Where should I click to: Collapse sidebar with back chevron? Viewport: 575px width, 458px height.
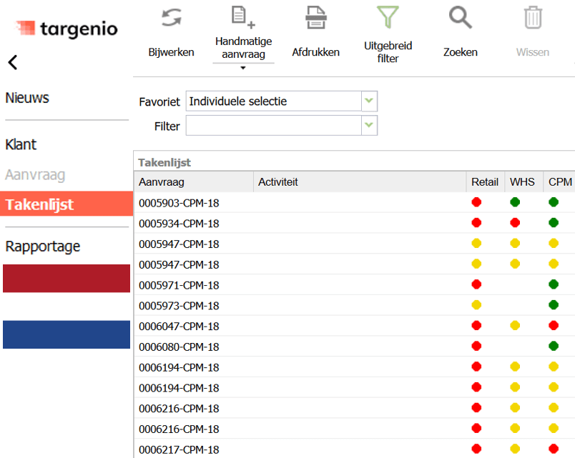(13, 63)
